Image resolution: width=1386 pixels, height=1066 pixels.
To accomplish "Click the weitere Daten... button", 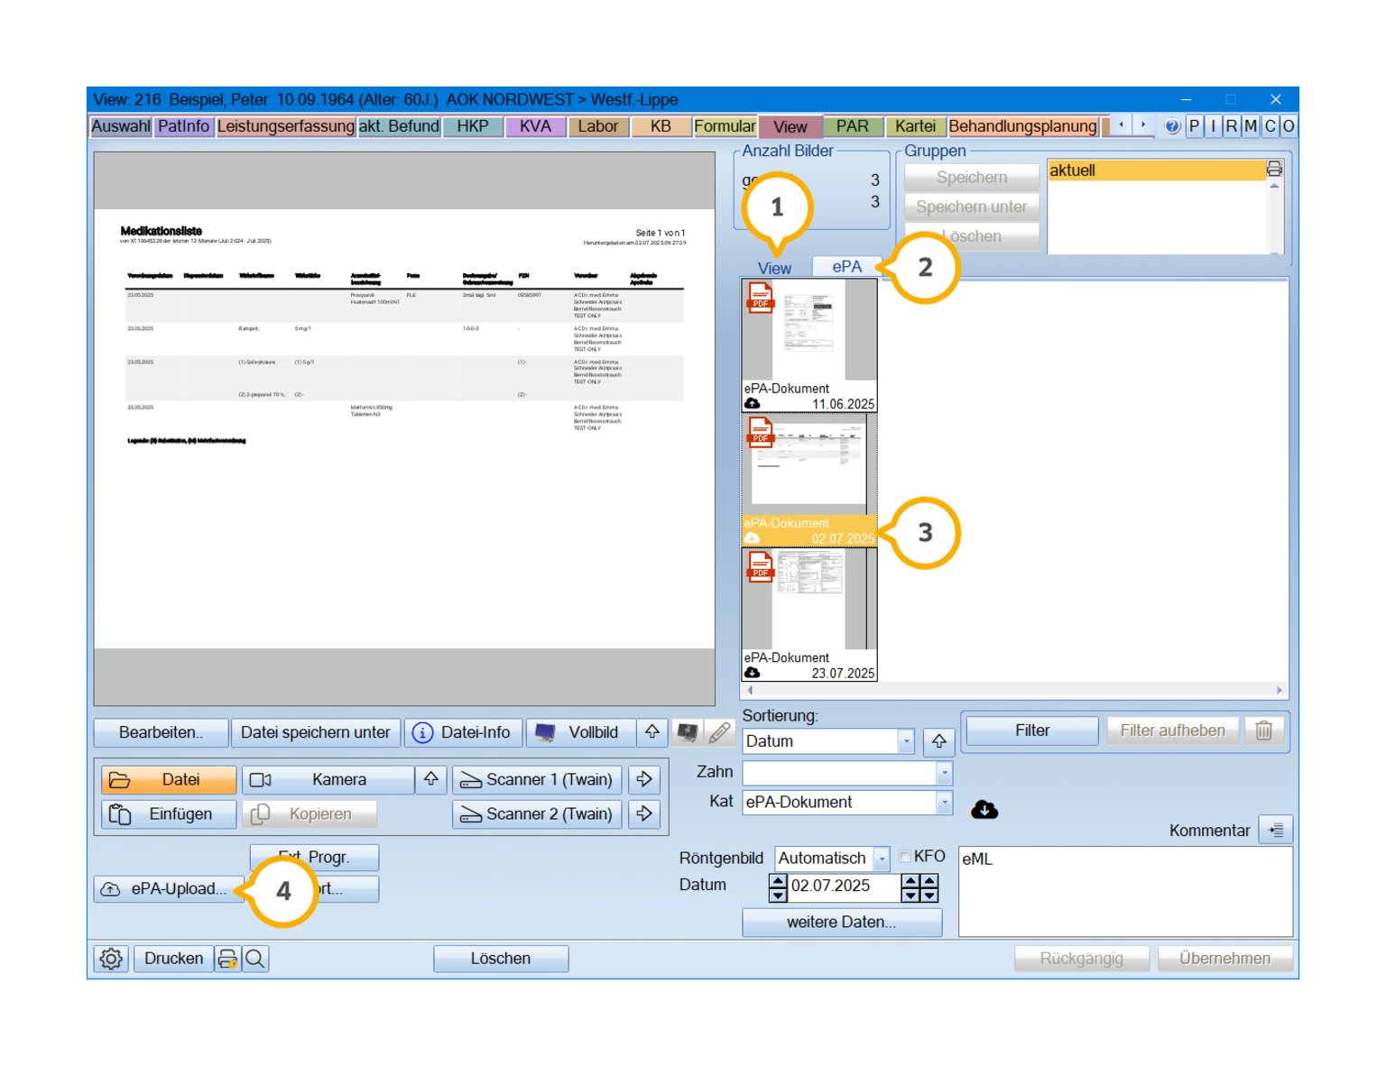I will [x=841, y=922].
